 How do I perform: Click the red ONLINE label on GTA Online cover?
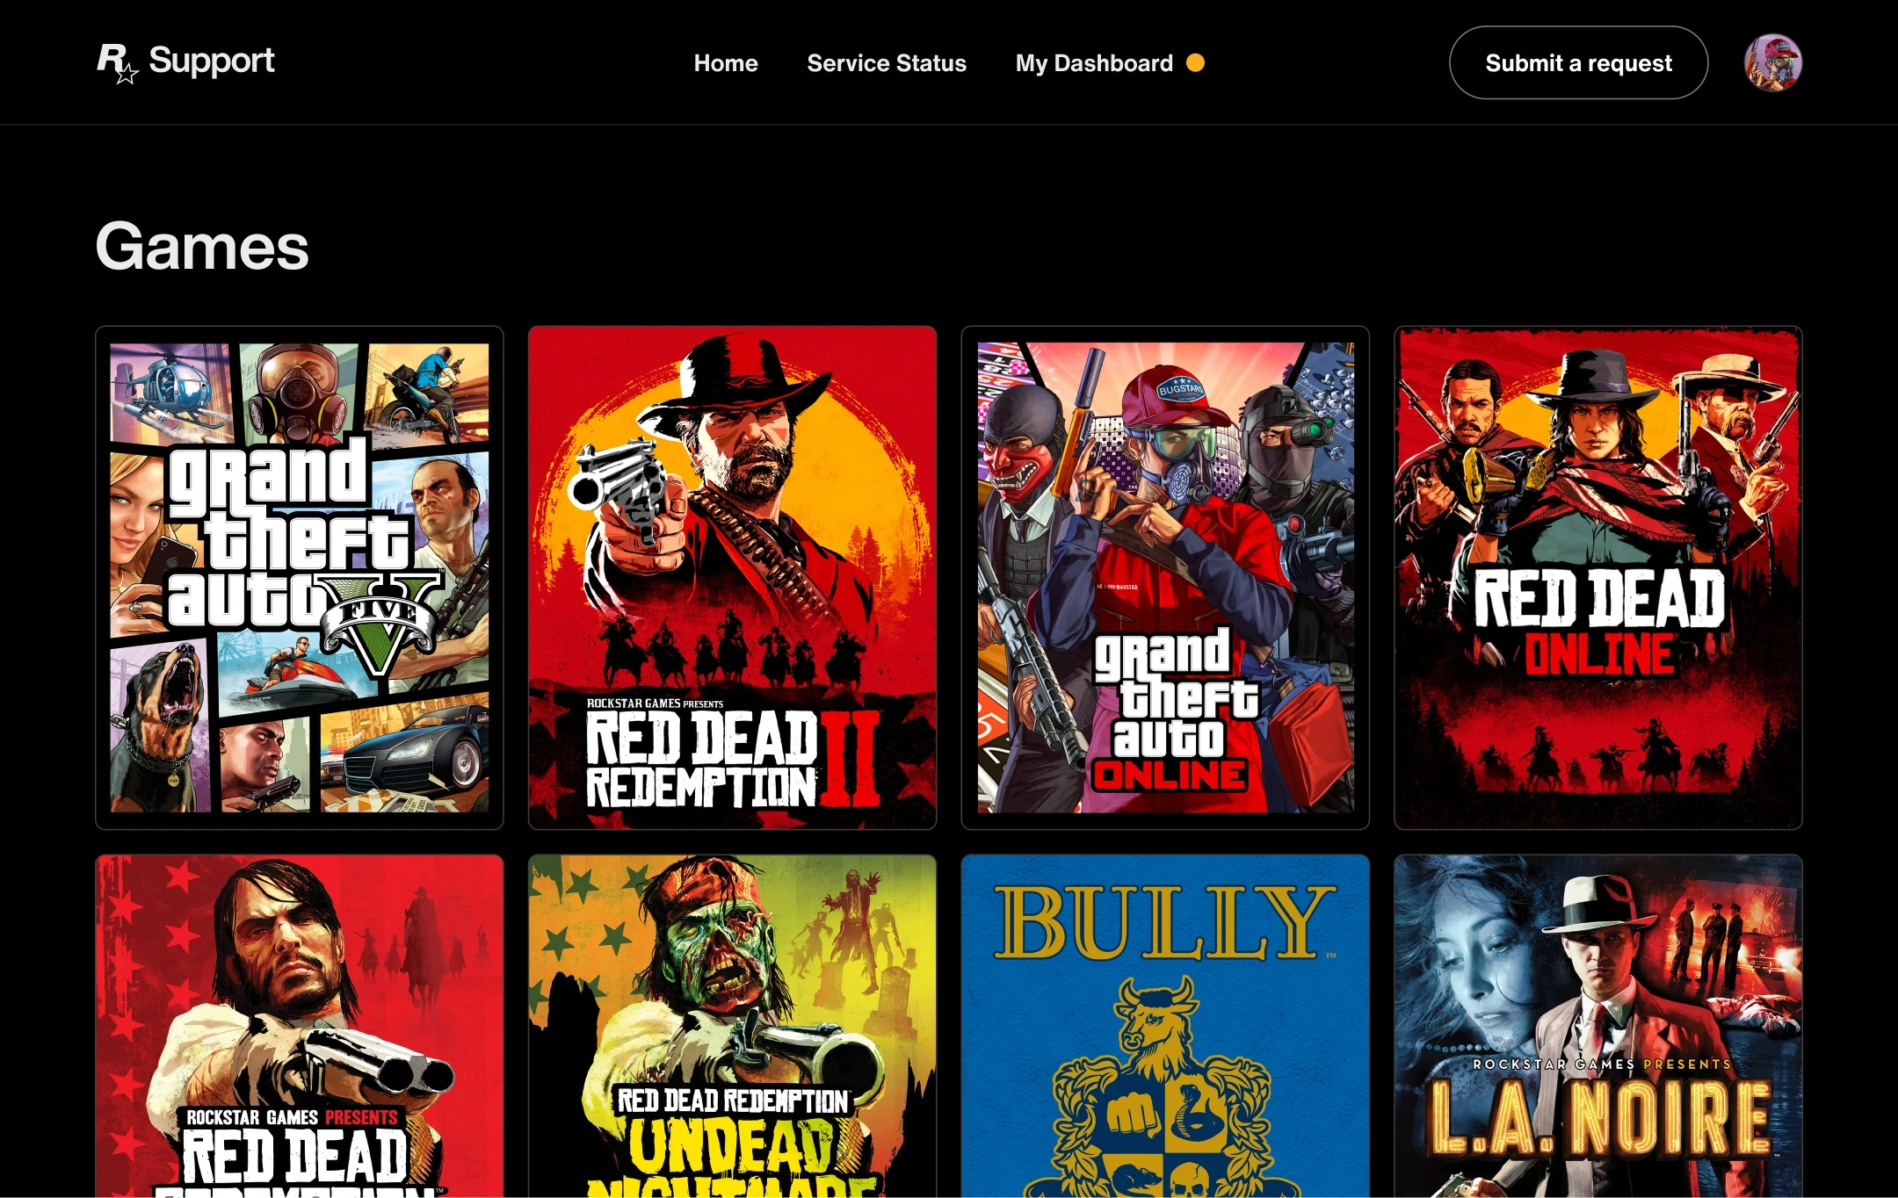[1169, 775]
